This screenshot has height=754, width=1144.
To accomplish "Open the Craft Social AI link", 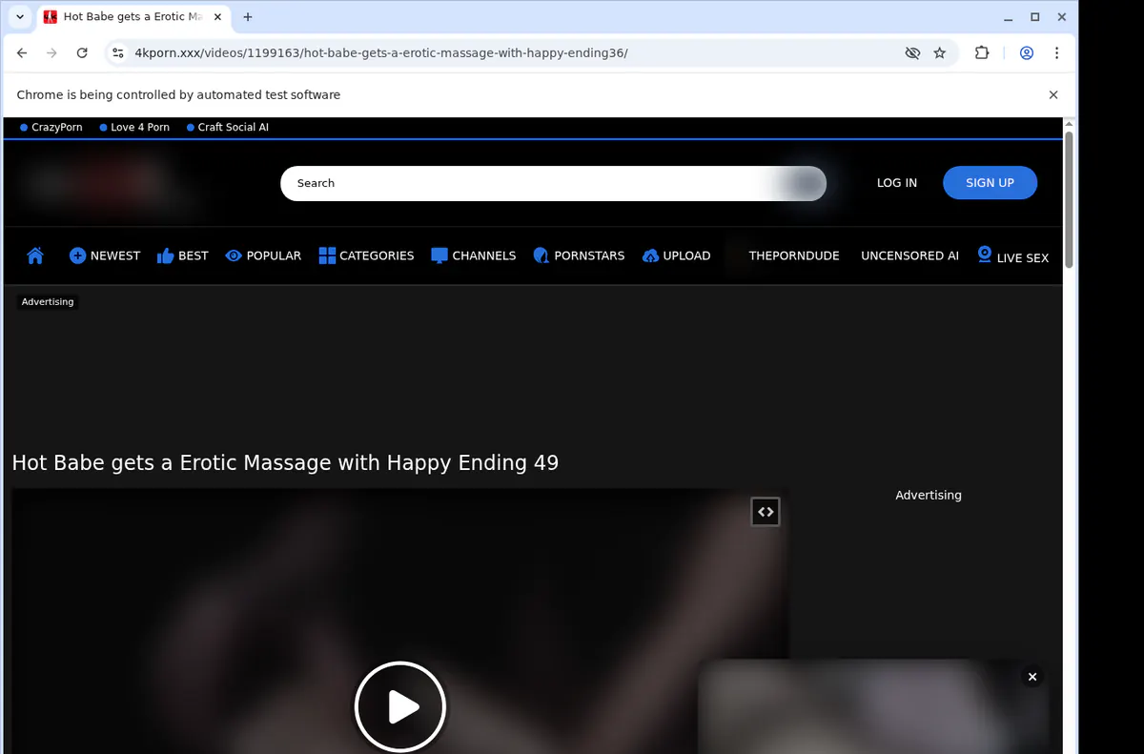I will (228, 127).
